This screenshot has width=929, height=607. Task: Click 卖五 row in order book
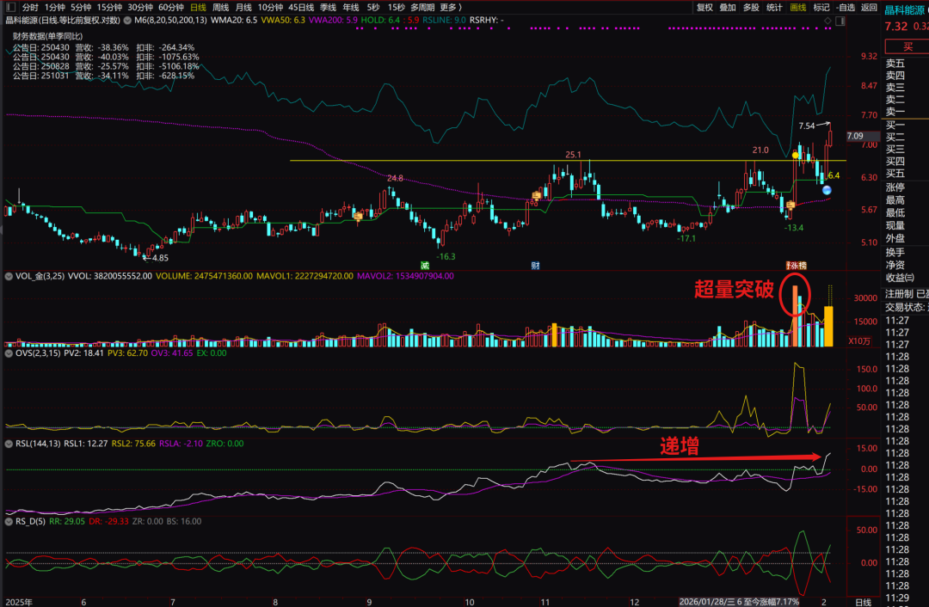[x=895, y=64]
